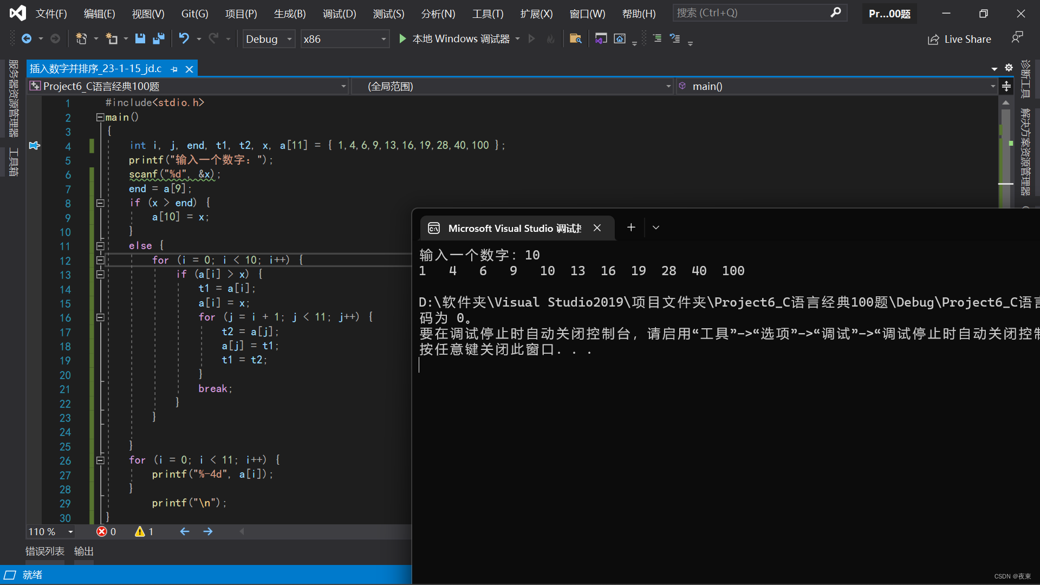1040x585 pixels.
Task: Click the Open Folder icon in toolbar
Action: (576, 38)
